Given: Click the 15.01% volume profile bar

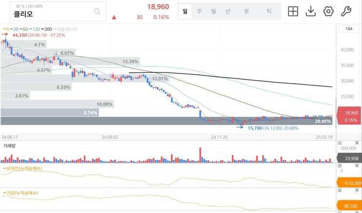Looking at the screenshot, I should [85, 78].
